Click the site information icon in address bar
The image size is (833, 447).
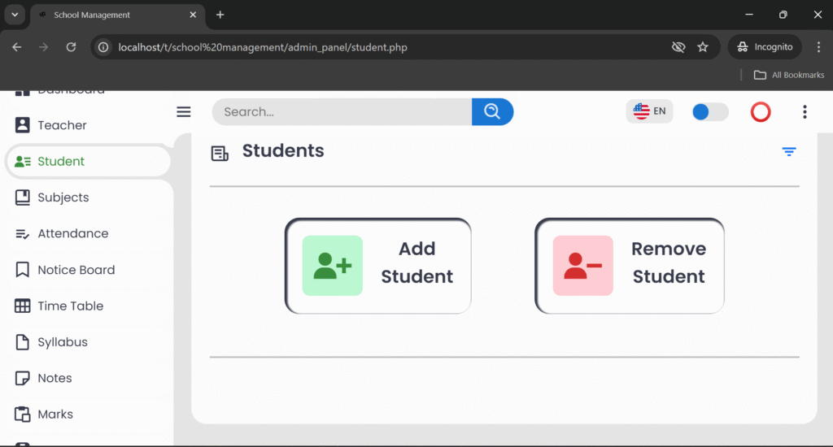[x=103, y=47]
